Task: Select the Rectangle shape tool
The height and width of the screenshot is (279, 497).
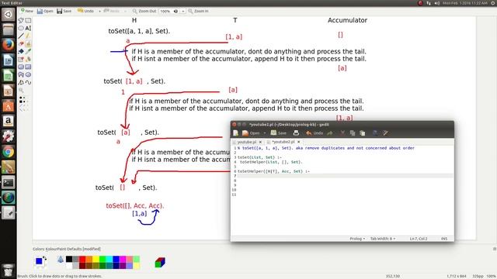Action: [28, 67]
